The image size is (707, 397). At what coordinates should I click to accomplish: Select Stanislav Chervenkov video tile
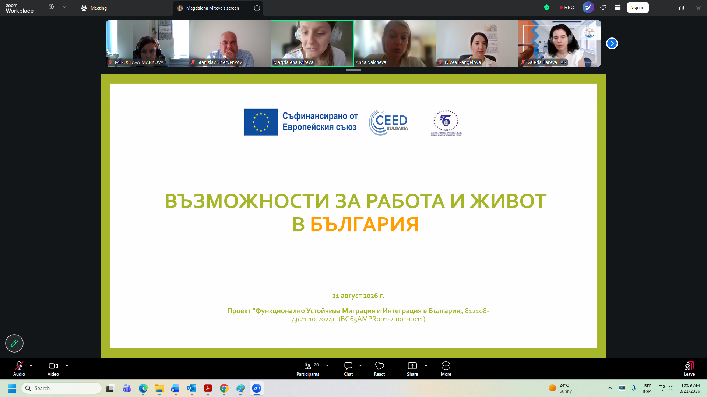[x=230, y=43]
